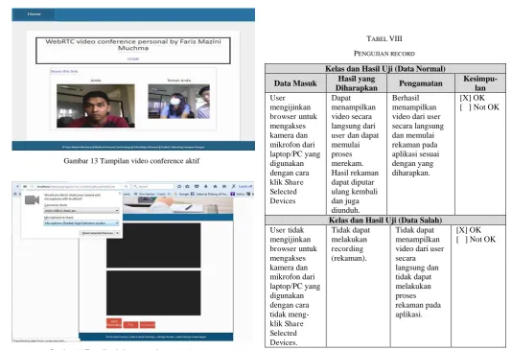Click the browser back arrow icon
The height and width of the screenshot is (350, 511).
pyautogui.click(x=17, y=186)
